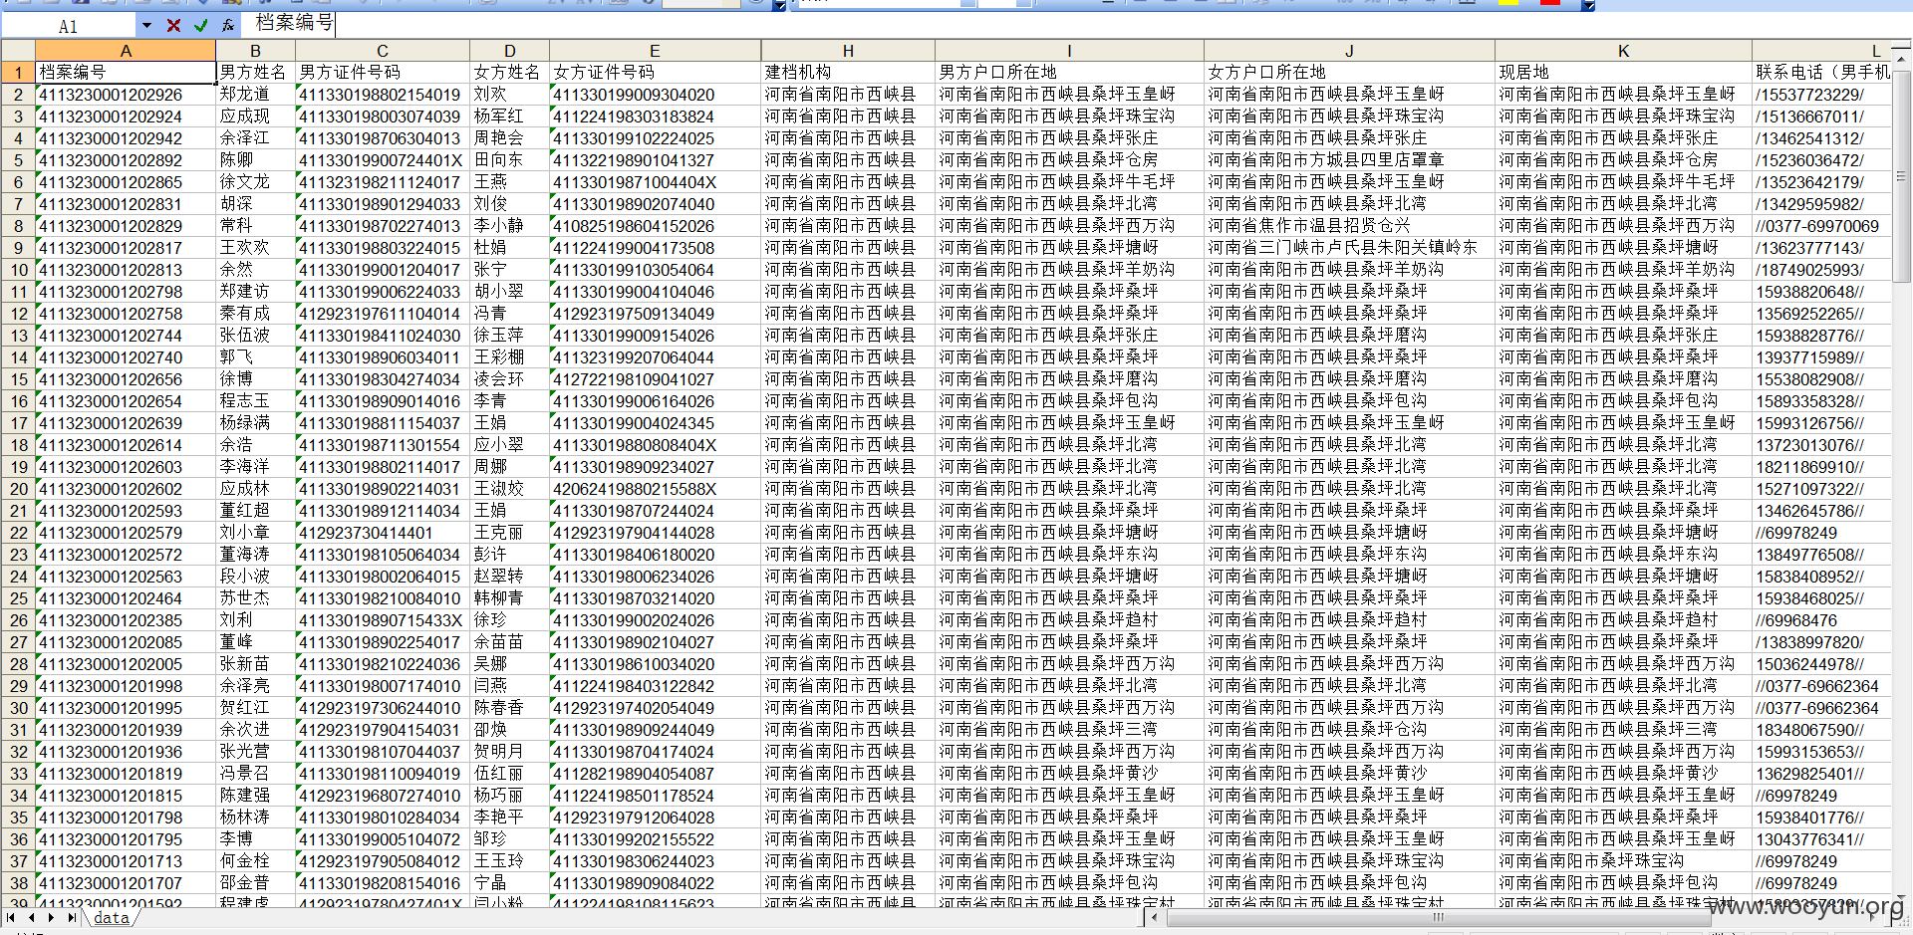The image size is (1913, 935).
Task: Select row 20 header
Action: [x=18, y=489]
